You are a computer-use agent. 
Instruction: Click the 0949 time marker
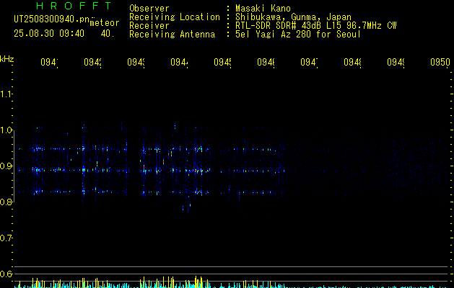[x=396, y=62]
